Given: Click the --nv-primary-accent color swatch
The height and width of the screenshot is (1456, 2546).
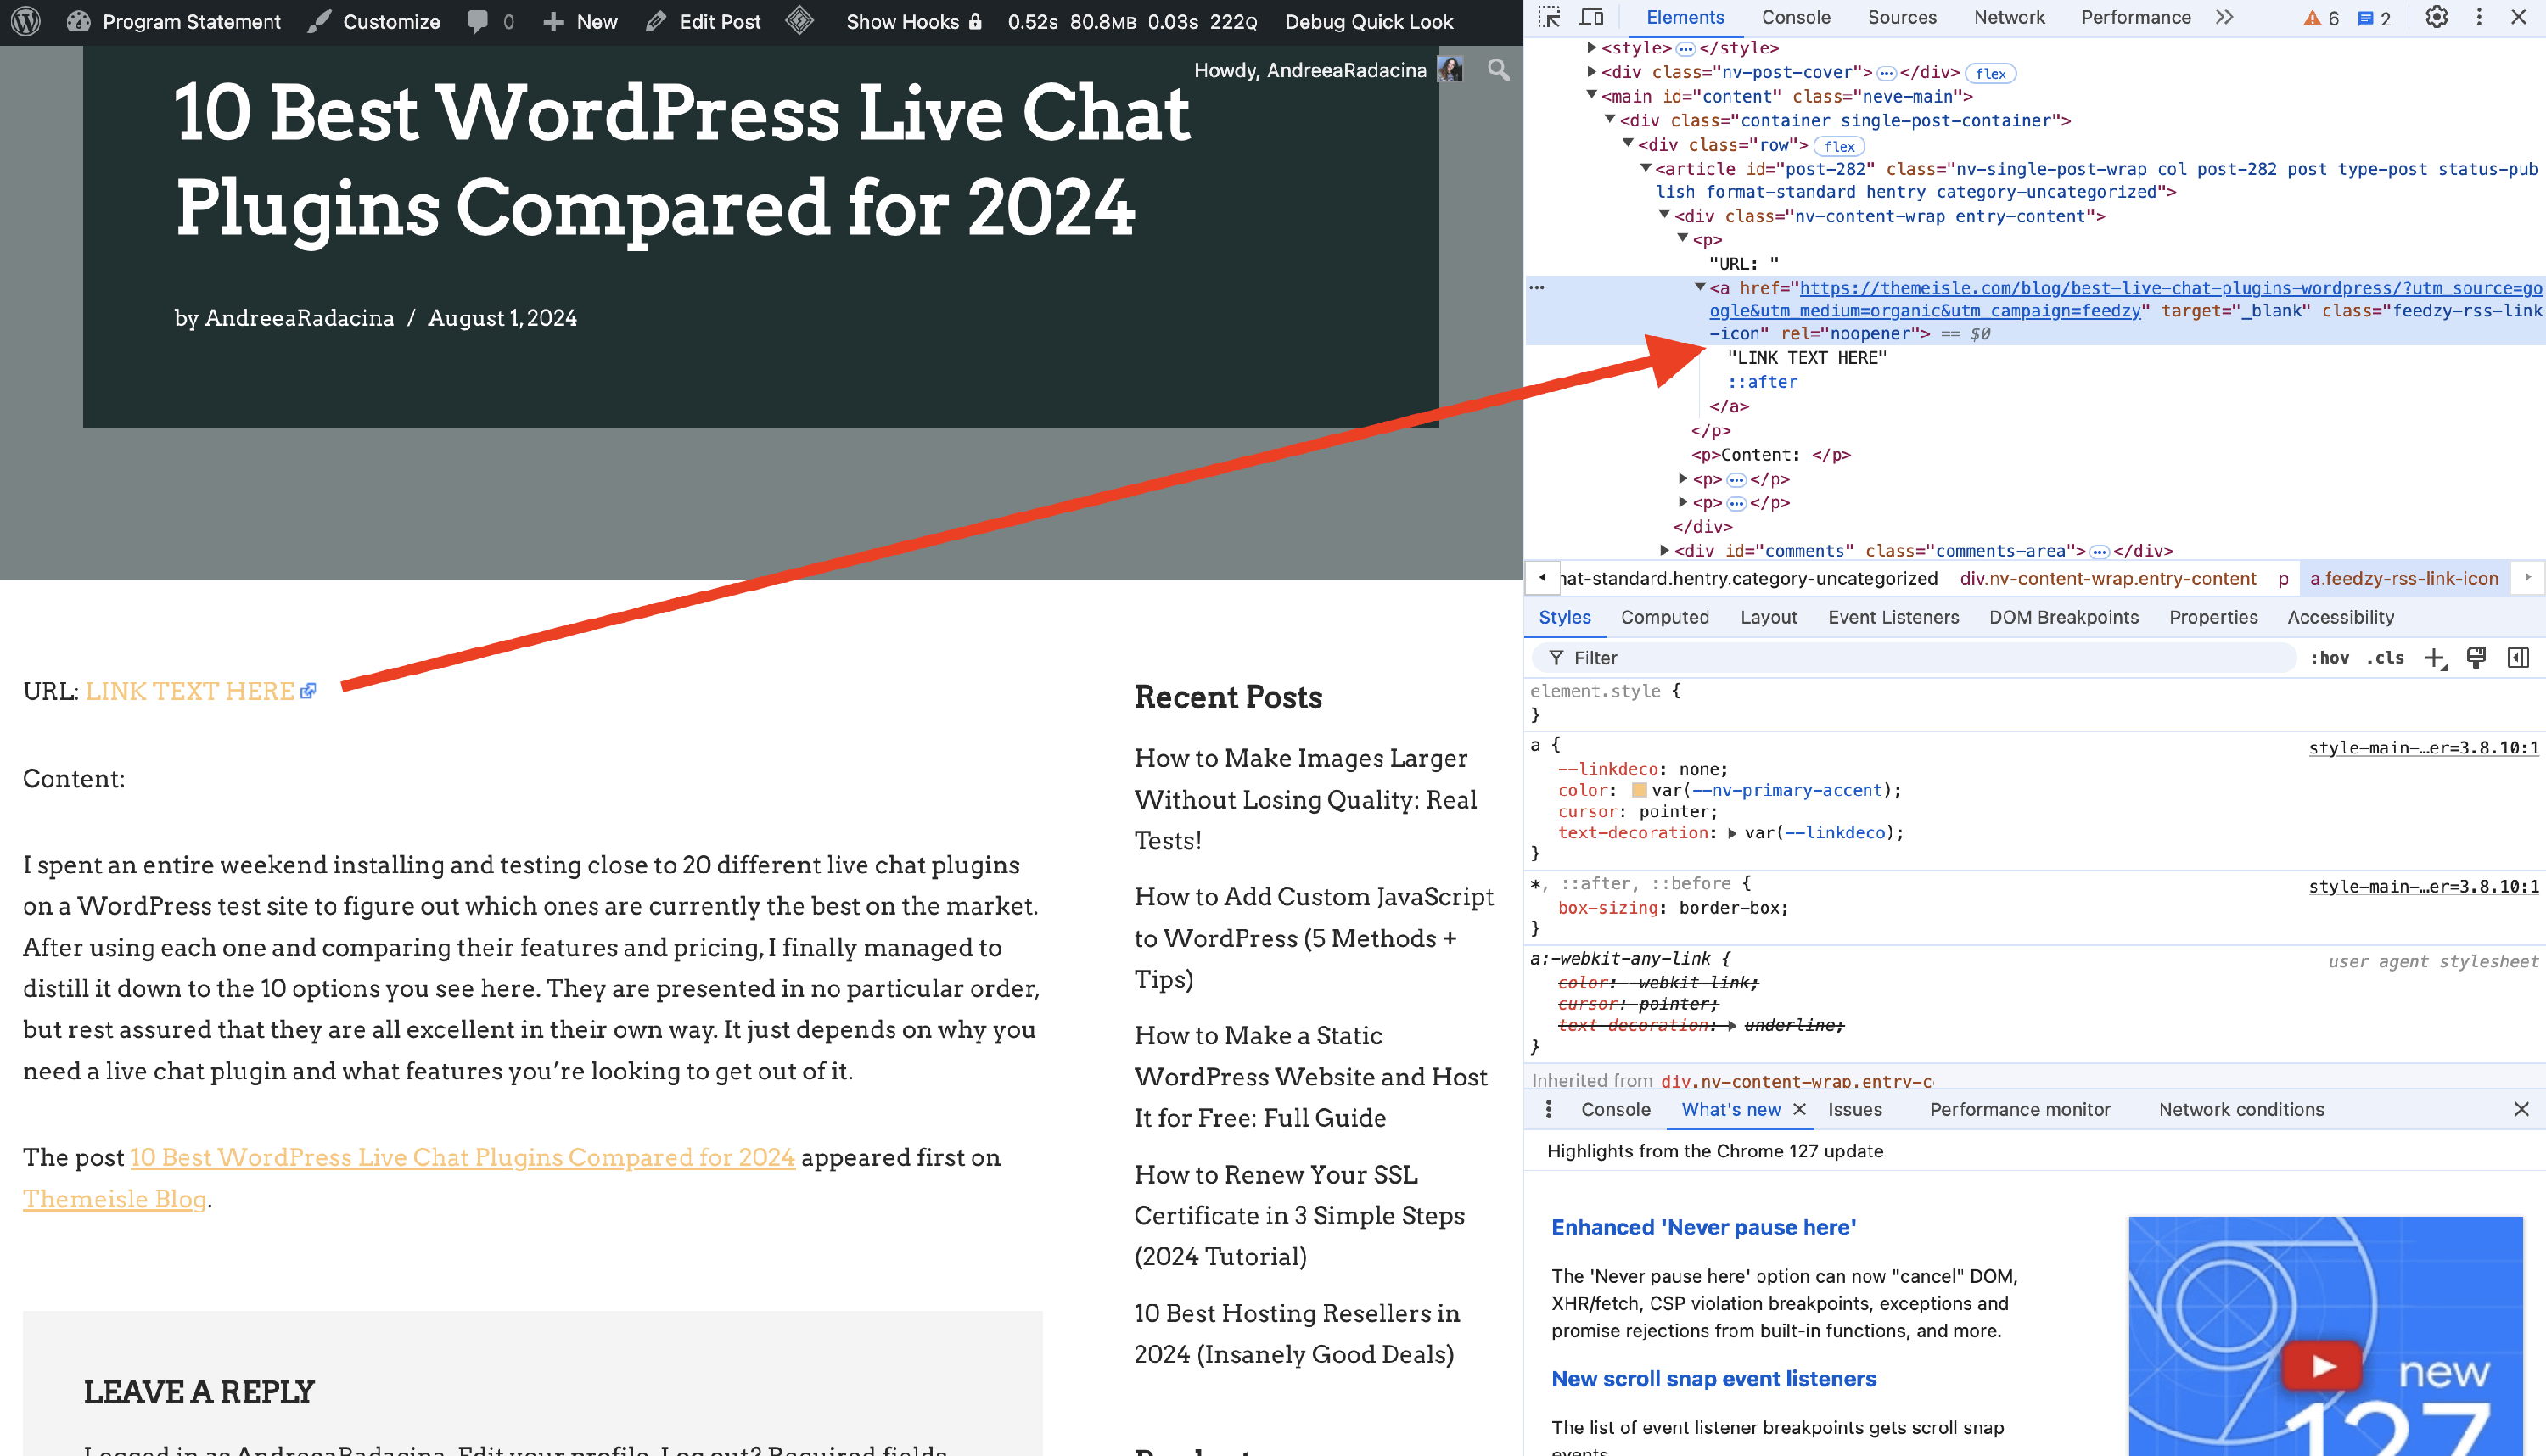Looking at the screenshot, I should point(1639,790).
